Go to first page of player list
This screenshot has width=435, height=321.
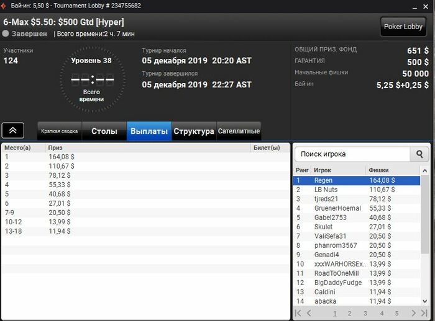[298, 313]
